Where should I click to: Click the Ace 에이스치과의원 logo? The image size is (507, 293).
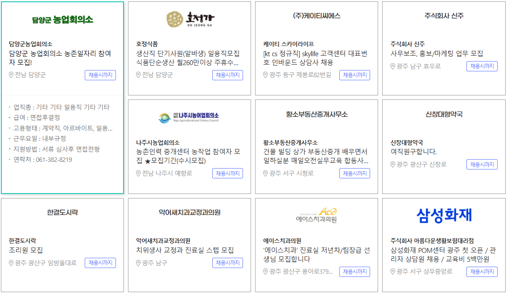316,215
